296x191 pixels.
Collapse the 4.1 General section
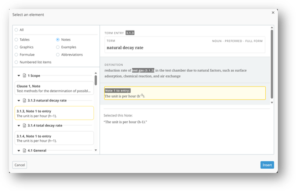pyautogui.click(x=19, y=151)
